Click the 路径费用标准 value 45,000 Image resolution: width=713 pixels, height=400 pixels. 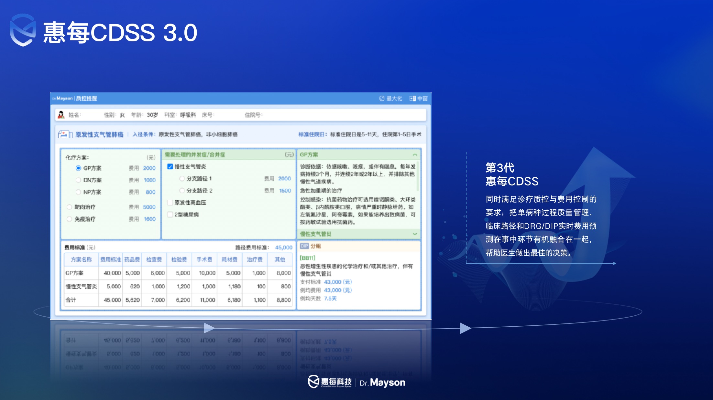284,247
